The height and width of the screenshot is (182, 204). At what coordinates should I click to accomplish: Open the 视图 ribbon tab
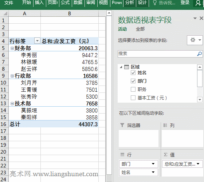pos(103,3)
